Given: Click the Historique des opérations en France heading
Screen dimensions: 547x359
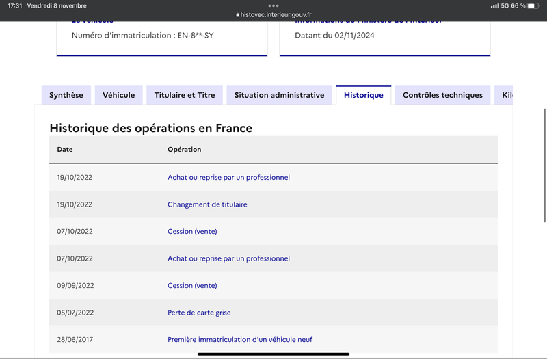Looking at the screenshot, I should pyautogui.click(x=150, y=128).
